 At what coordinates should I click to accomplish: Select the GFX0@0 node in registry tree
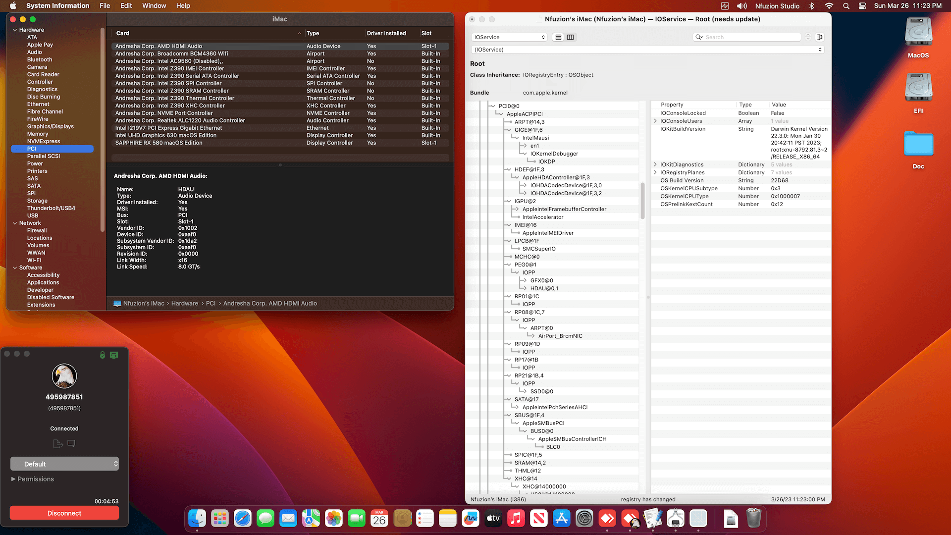coord(541,280)
